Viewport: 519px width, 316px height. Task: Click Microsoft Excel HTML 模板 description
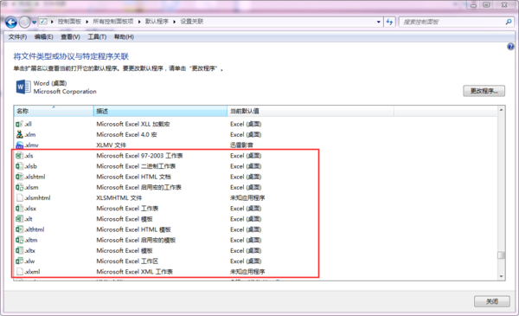pos(133,229)
